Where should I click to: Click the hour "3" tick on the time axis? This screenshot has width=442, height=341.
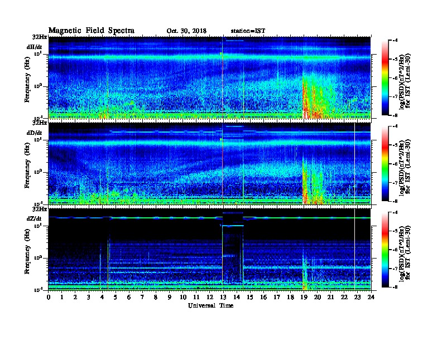(89, 297)
